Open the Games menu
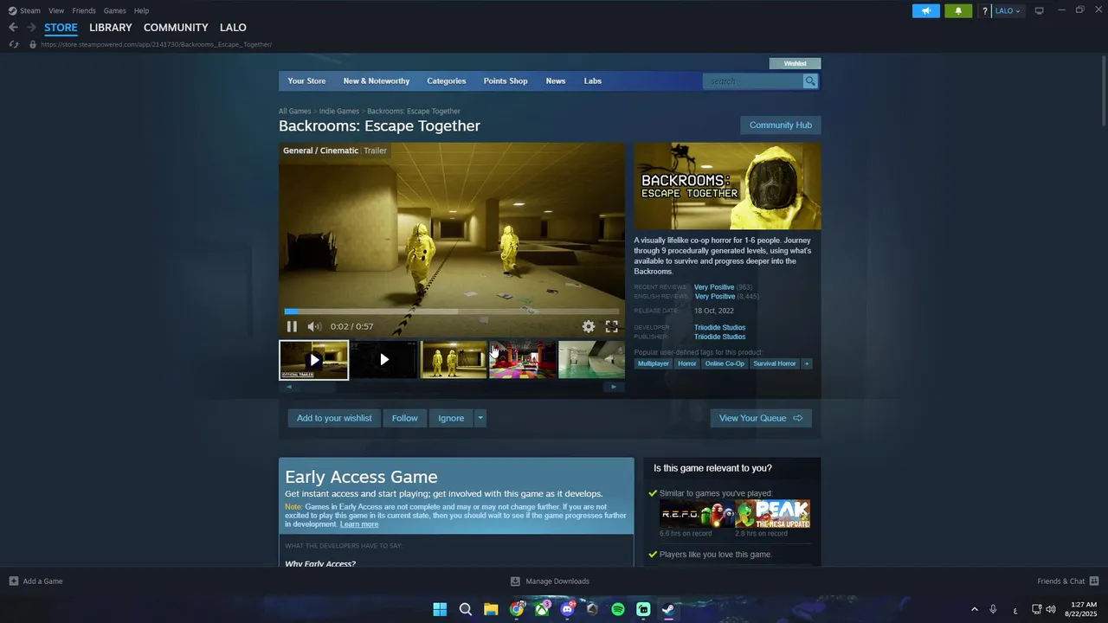Viewport: 1108px width, 623px height. pyautogui.click(x=114, y=10)
